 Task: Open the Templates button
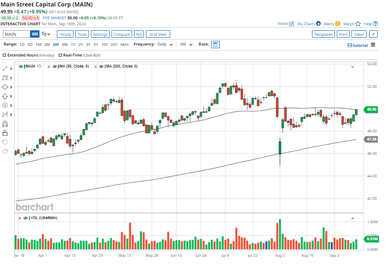323,34
